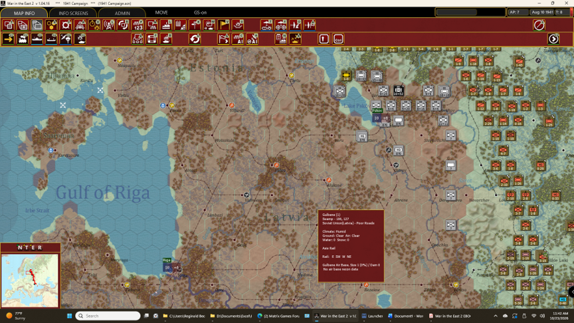
Task: Switch to the MAP INFO tab
Action: point(24,13)
